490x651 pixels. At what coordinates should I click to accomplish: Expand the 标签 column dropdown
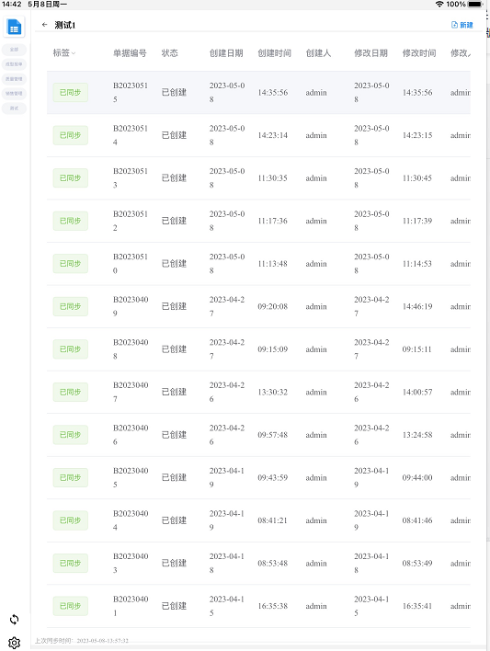[74, 53]
